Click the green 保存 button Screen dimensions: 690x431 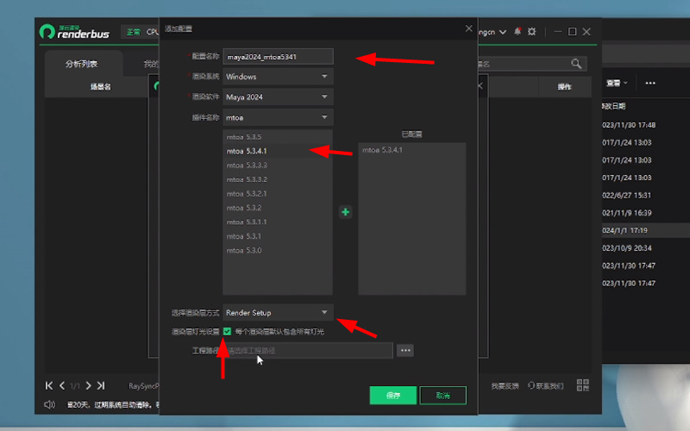click(x=393, y=396)
